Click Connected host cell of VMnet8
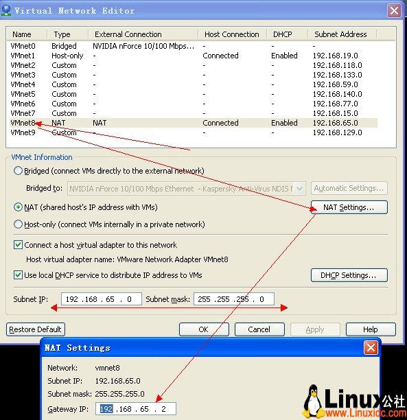 click(220, 123)
